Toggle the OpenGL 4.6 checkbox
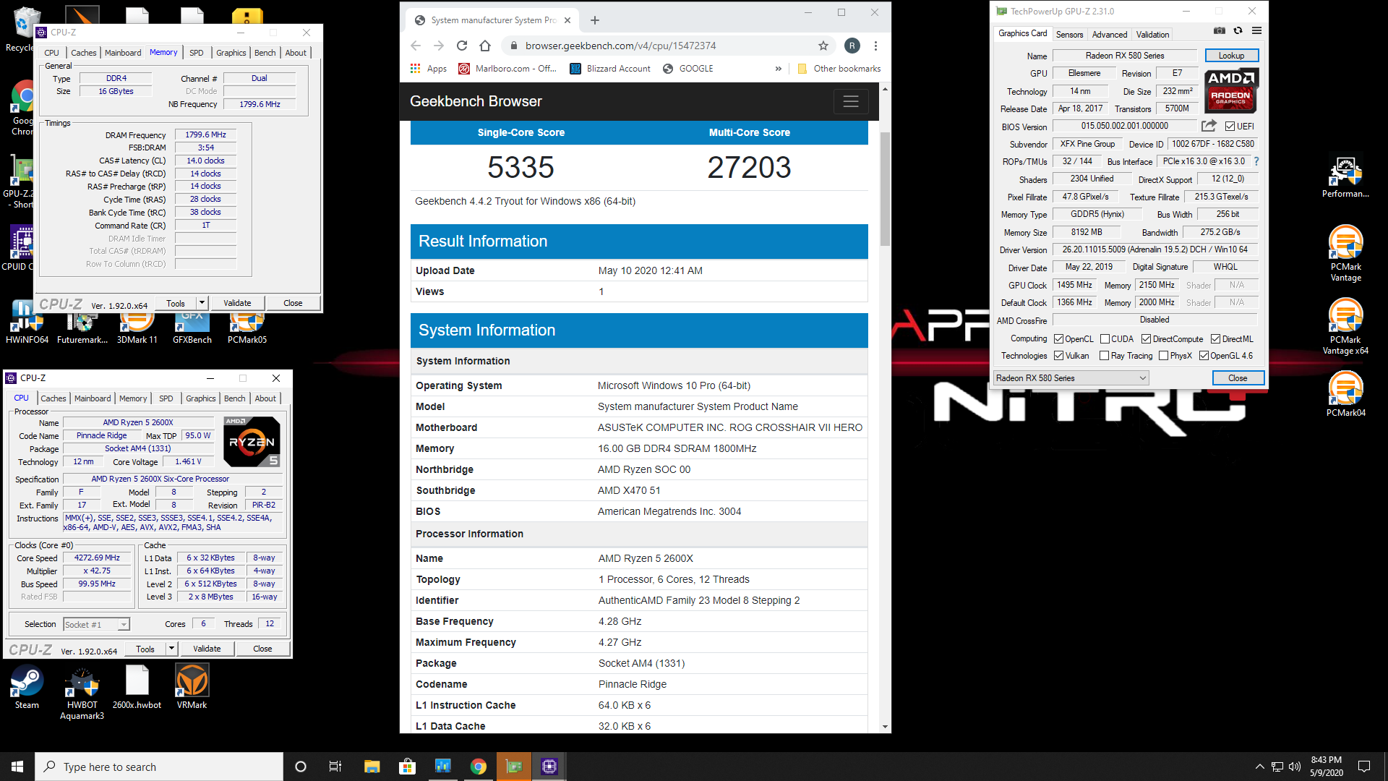This screenshot has width=1388, height=781. pos(1204,356)
